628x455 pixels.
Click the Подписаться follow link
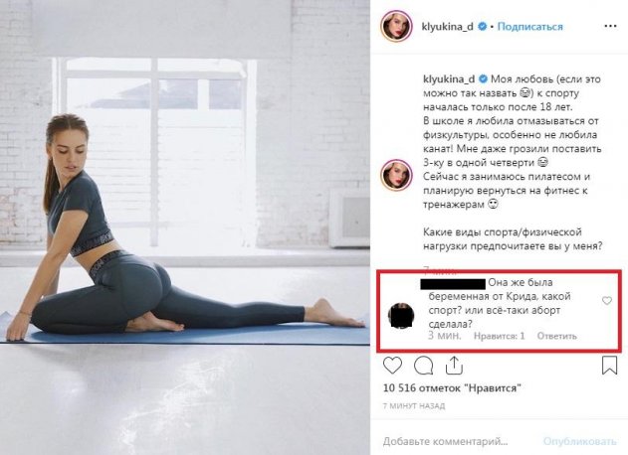pyautogui.click(x=529, y=30)
